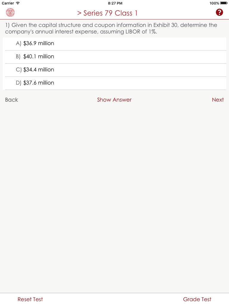This screenshot has width=229, height=306.
Task: Tap the Series 79 Class 1 title
Action: [x=107, y=13]
